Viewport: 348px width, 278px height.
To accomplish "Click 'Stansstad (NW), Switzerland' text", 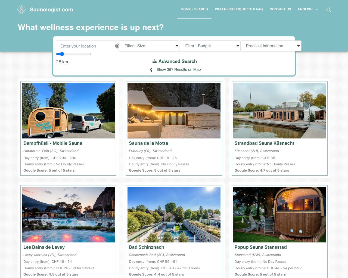I will pyautogui.click(x=258, y=255).
